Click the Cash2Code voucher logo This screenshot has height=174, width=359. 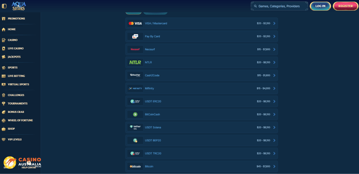pos(135,75)
